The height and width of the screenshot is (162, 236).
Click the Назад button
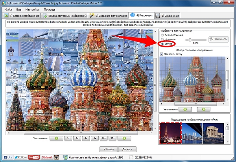click(x=109, y=149)
